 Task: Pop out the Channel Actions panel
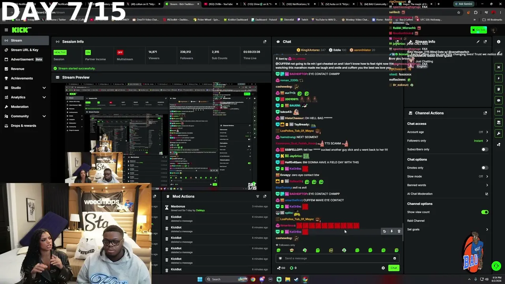pos(485,113)
